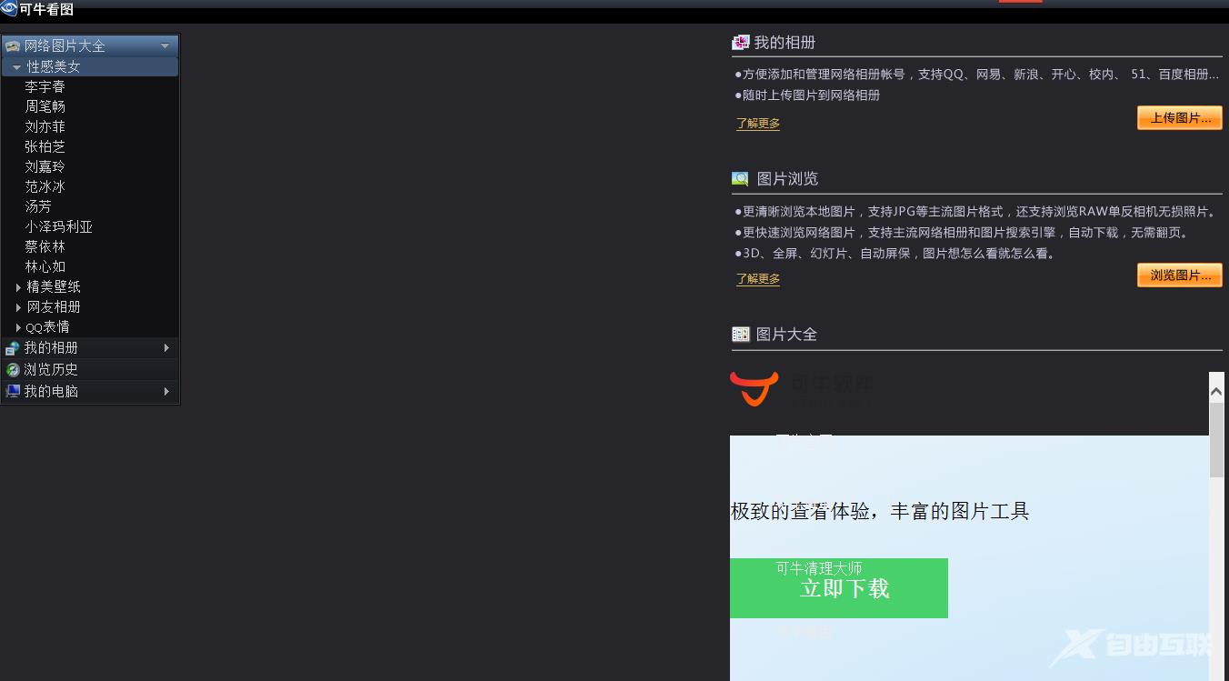Click the 浏览历史 green icon
This screenshot has height=681, width=1229.
tap(13, 370)
